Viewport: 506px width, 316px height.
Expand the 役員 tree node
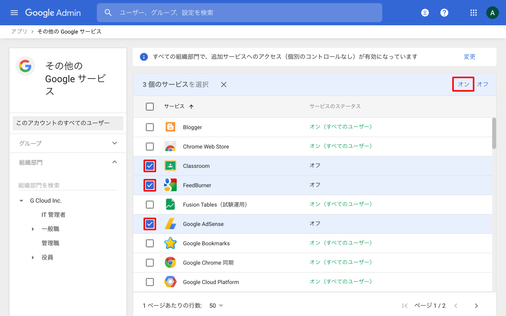(33, 258)
